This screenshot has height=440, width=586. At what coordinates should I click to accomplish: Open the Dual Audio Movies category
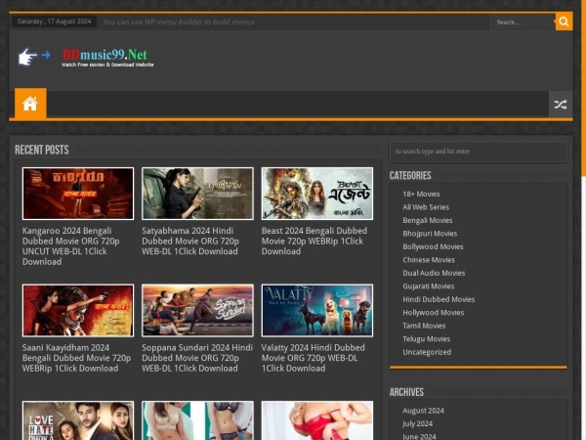tap(434, 273)
